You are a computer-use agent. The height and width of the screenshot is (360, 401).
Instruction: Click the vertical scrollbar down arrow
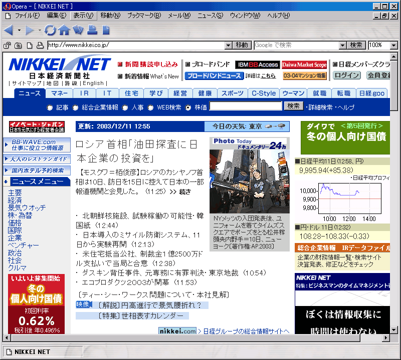pos(394,330)
